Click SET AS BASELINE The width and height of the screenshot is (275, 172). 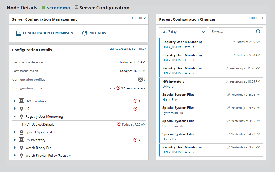pos(120,49)
